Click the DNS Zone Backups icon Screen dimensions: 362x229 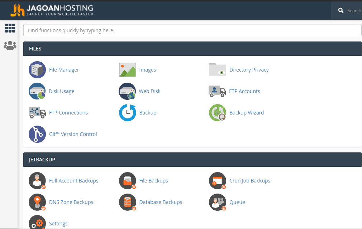tap(37, 202)
